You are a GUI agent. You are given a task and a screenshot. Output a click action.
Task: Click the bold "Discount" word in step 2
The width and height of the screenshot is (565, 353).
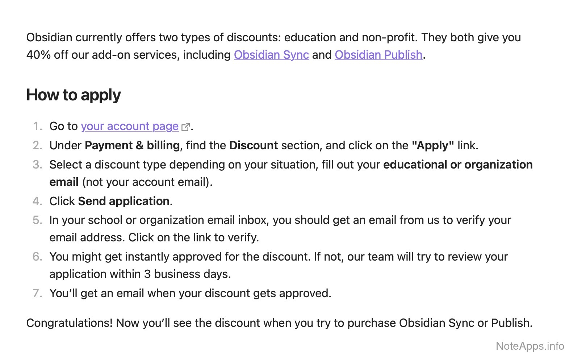click(x=254, y=145)
